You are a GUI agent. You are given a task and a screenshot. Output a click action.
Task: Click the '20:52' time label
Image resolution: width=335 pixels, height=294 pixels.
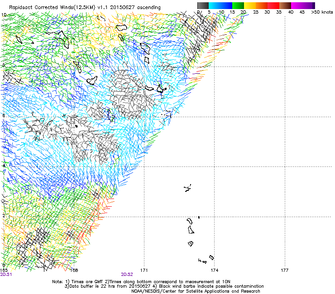(x=127, y=275)
